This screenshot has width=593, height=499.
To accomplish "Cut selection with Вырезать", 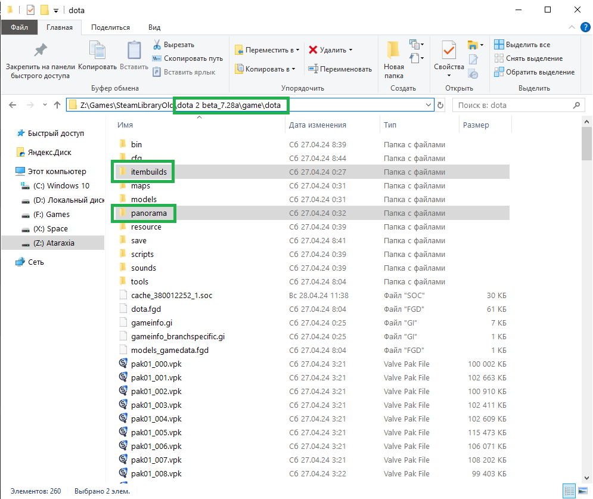I will [x=173, y=45].
